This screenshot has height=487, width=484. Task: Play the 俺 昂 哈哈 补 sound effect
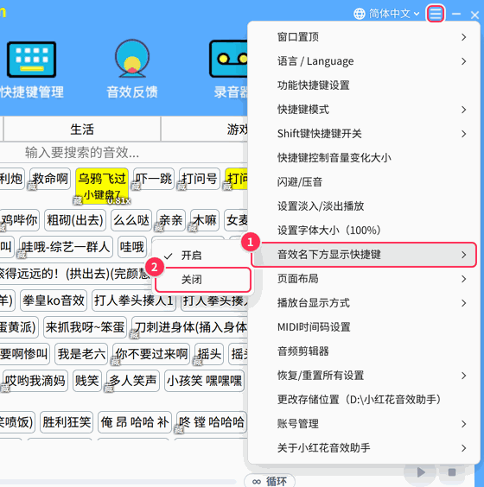135,422
